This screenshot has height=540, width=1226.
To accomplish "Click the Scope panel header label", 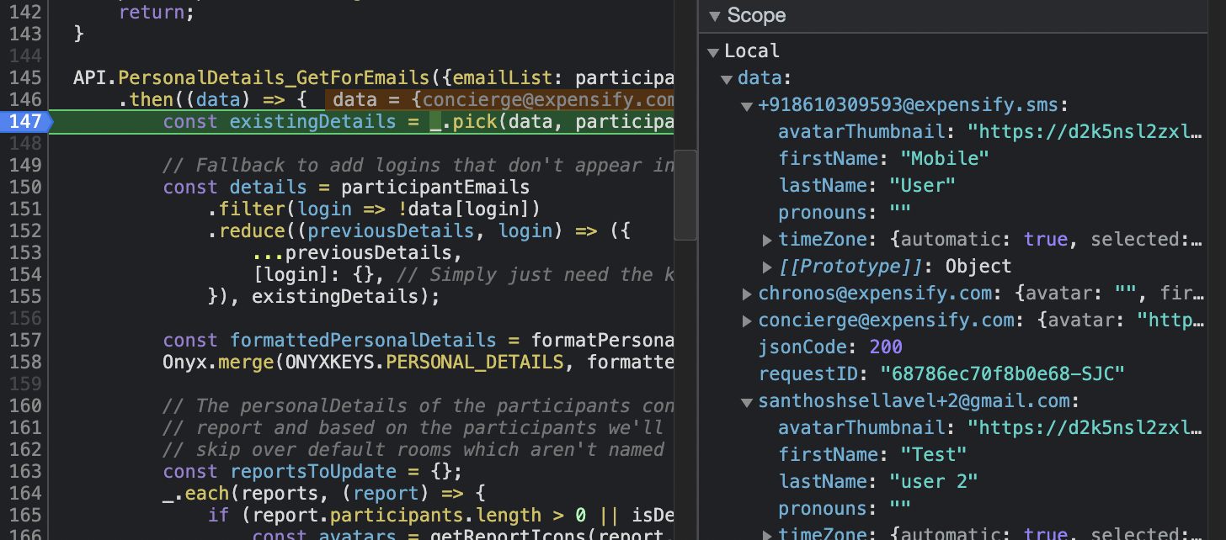I will pyautogui.click(x=756, y=15).
